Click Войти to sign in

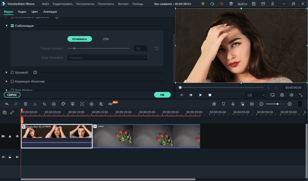point(242,4)
